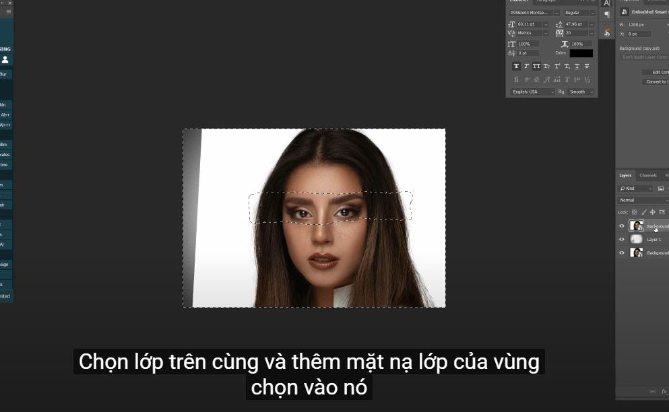Click the tracking VA icon
669x412 pixels.
[x=559, y=33]
